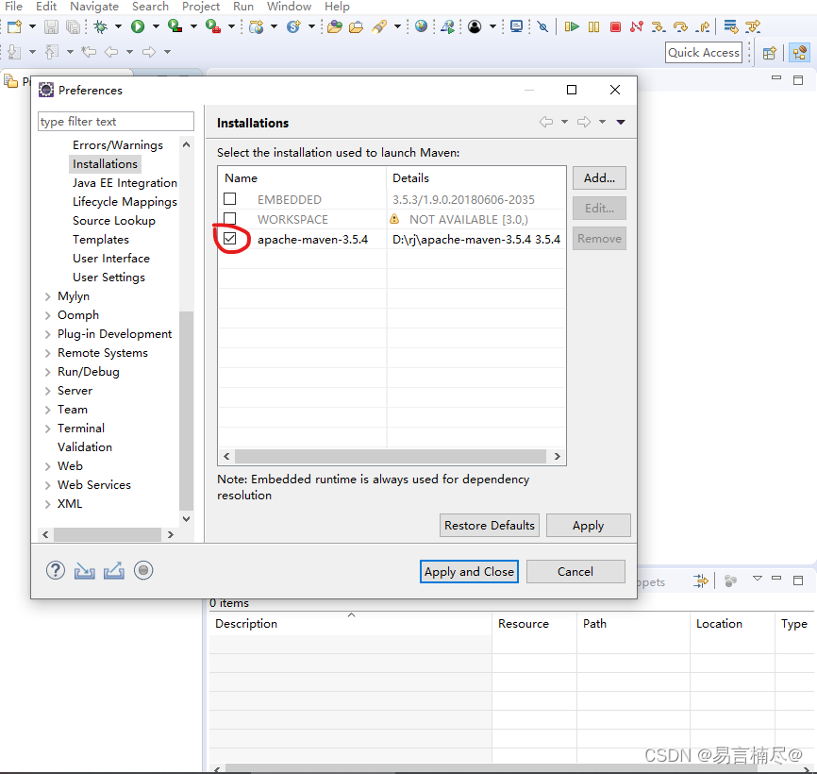Image resolution: width=817 pixels, height=774 pixels.
Task: Click the debug Resume icon
Action: click(572, 26)
